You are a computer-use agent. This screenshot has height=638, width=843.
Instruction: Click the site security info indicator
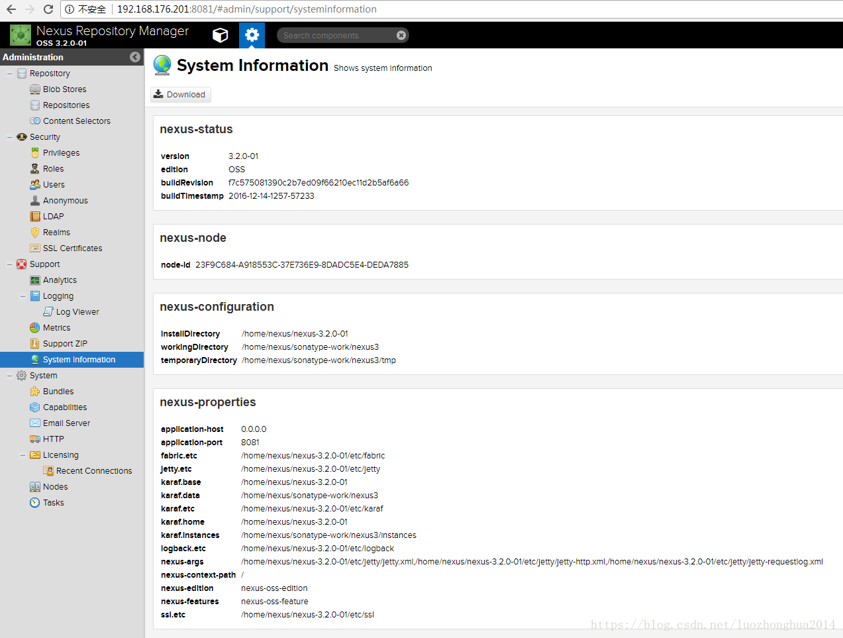click(x=85, y=9)
